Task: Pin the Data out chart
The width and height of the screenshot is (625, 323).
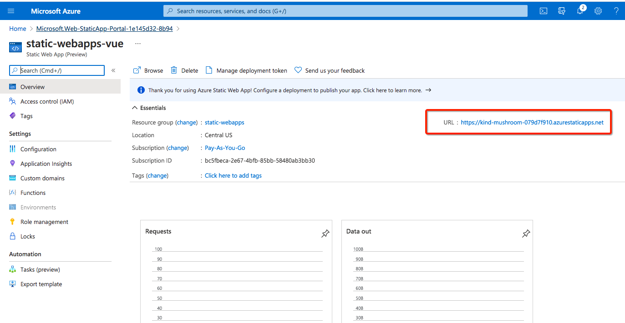Action: (526, 234)
